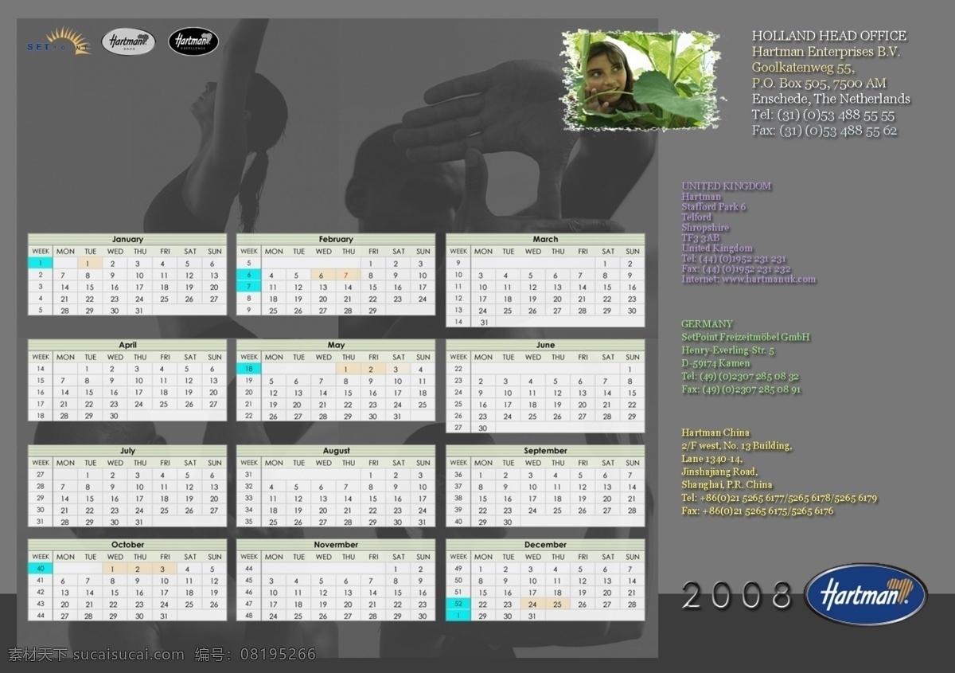Image resolution: width=955 pixels, height=673 pixels.
Task: Select the September month header
Action: click(545, 451)
